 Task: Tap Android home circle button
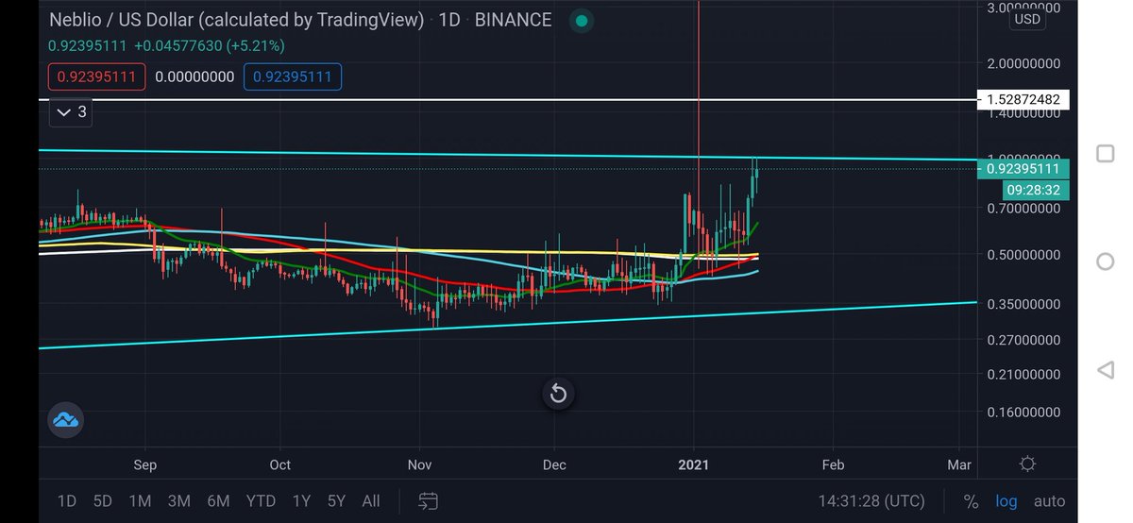pyautogui.click(x=1105, y=261)
